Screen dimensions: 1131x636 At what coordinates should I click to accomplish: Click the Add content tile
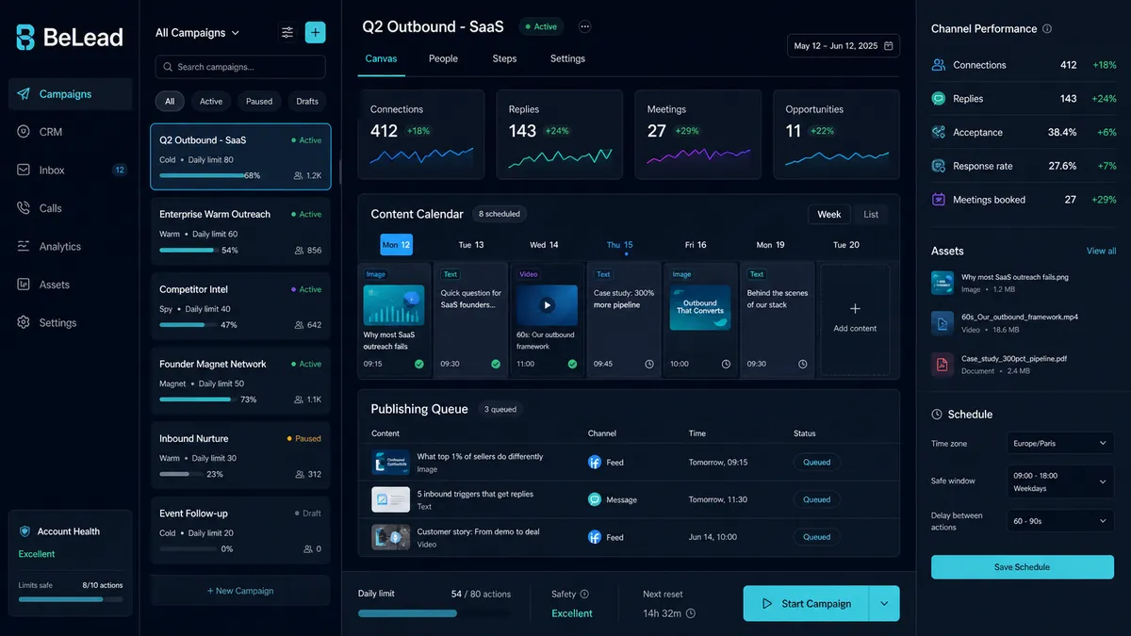[x=855, y=319]
